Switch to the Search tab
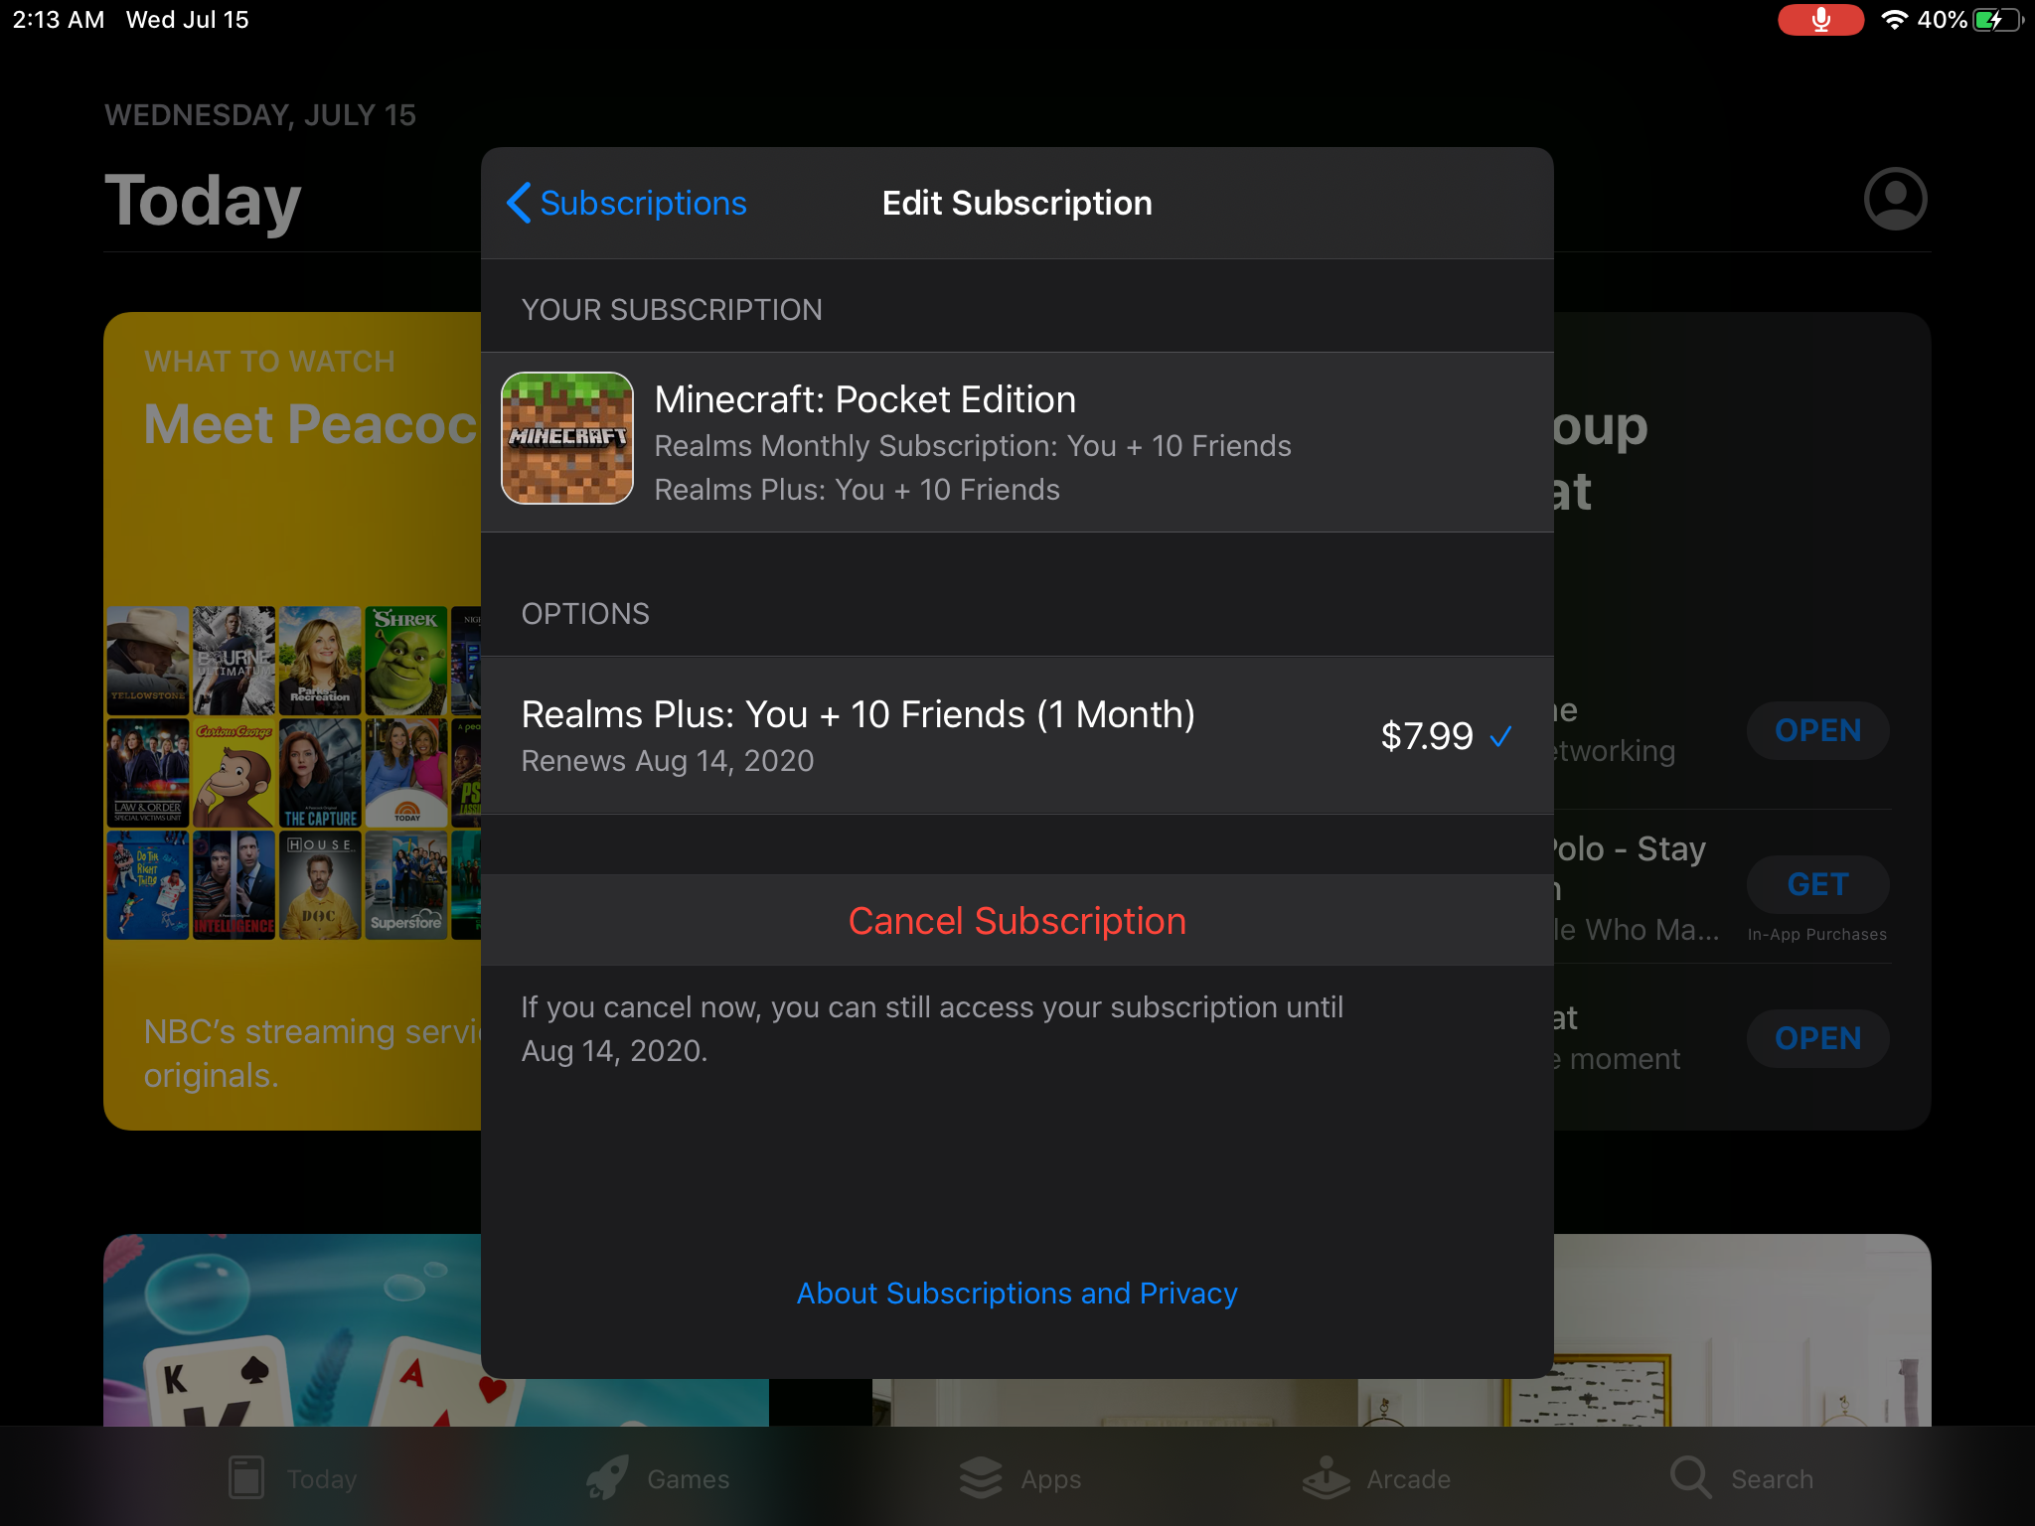 coord(1742,1478)
